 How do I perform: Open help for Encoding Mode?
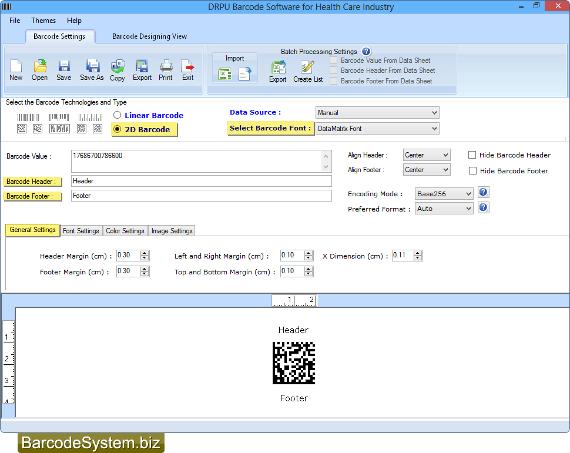(483, 192)
